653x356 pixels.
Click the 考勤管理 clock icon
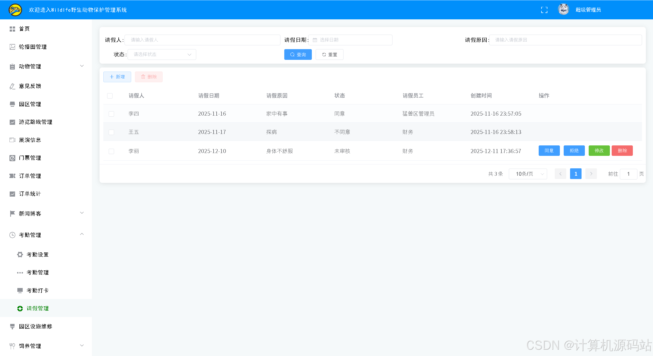[x=12, y=235]
